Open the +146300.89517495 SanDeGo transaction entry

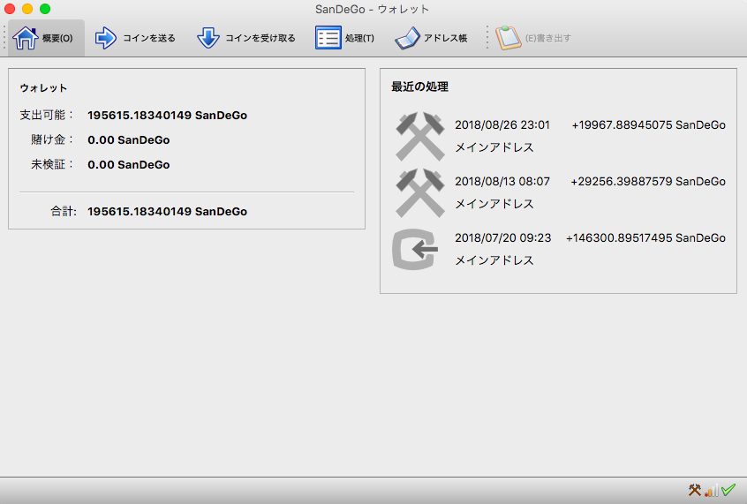(645, 238)
